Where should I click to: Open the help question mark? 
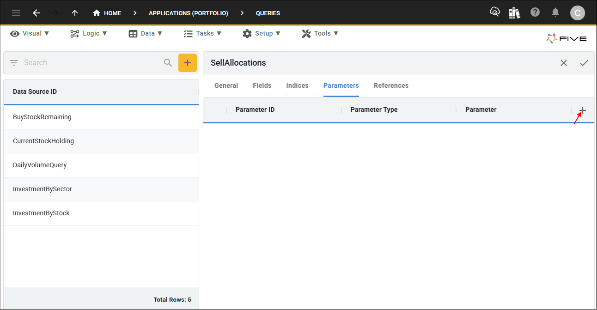point(535,12)
